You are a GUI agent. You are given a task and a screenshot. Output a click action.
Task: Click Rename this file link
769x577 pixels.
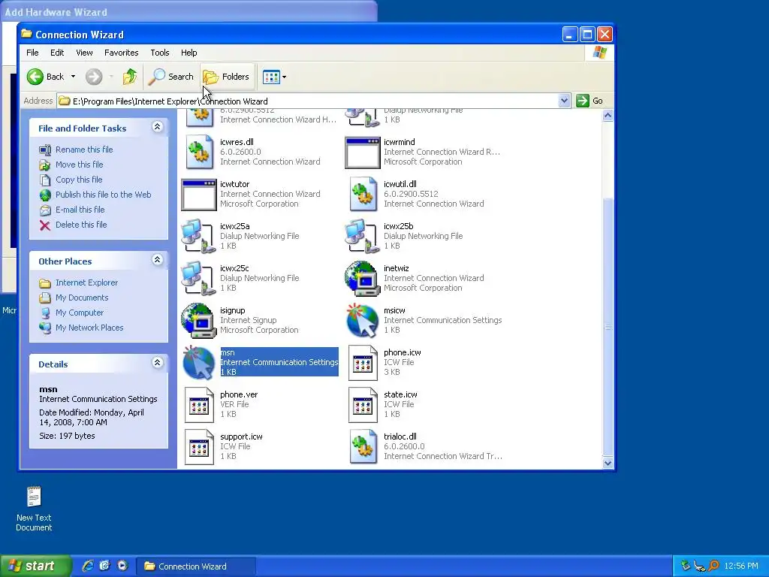pos(84,150)
